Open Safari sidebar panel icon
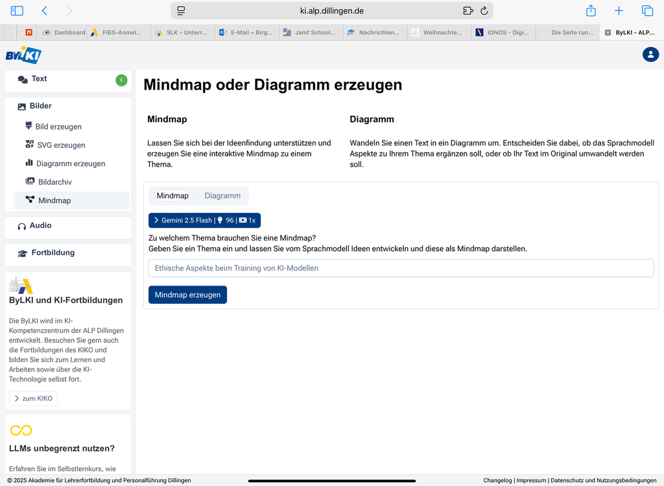664x486 pixels. [x=17, y=11]
